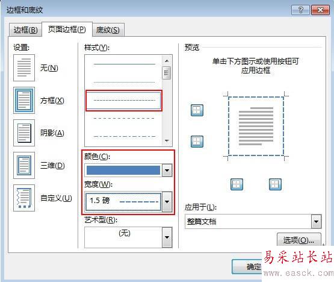Click the 无(N) setting label
Image resolution: width=334 pixels, height=282 pixels.
(49, 68)
